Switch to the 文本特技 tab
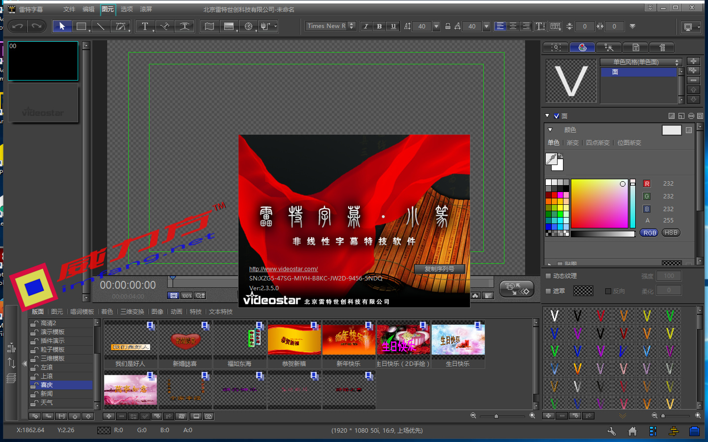Image resolution: width=708 pixels, height=442 pixels. pos(221,312)
